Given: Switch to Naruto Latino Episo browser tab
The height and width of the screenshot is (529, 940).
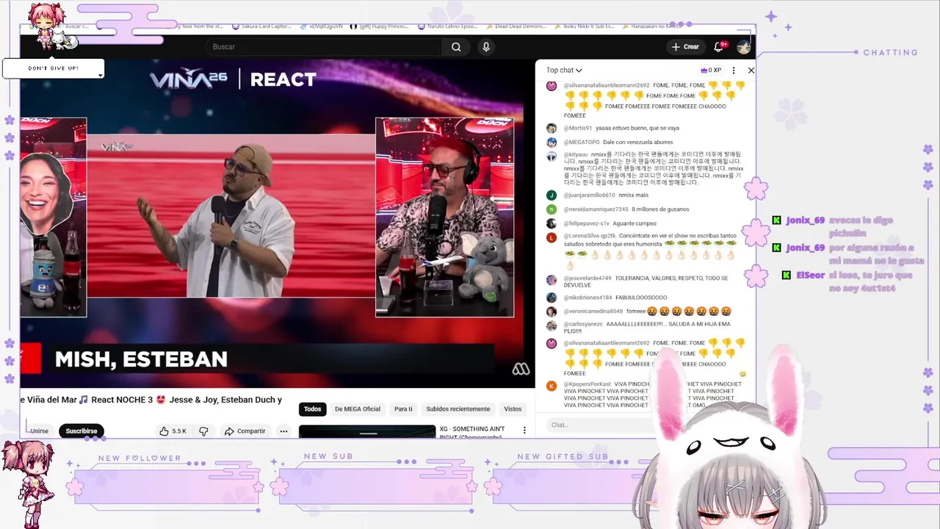Looking at the screenshot, I should (x=448, y=26).
